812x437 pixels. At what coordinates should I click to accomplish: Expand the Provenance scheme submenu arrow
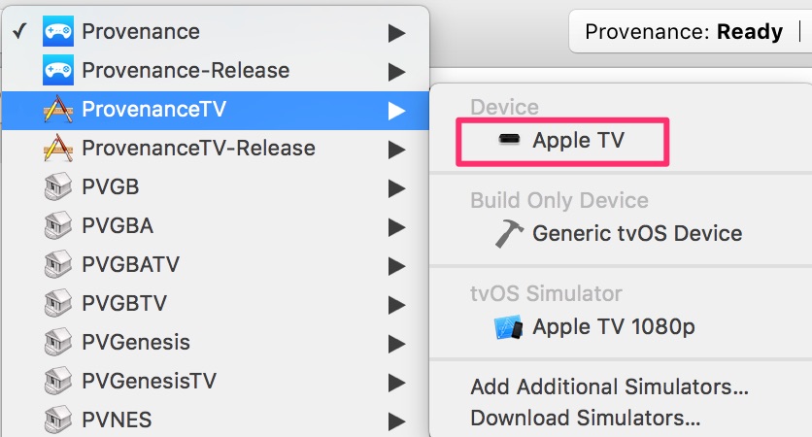pos(396,32)
